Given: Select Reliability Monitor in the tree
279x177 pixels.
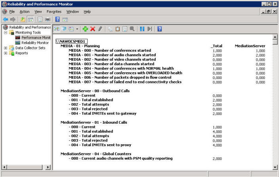Looking at the screenshot, I should 35,43.
